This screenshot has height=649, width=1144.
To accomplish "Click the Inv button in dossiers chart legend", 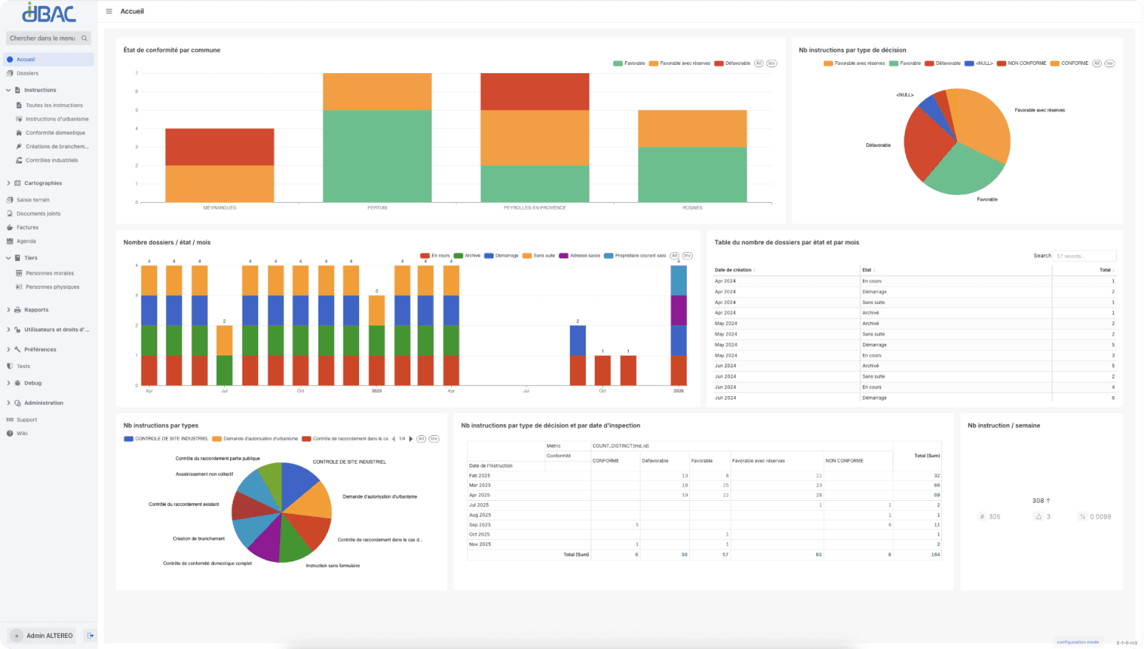I will pyautogui.click(x=687, y=255).
